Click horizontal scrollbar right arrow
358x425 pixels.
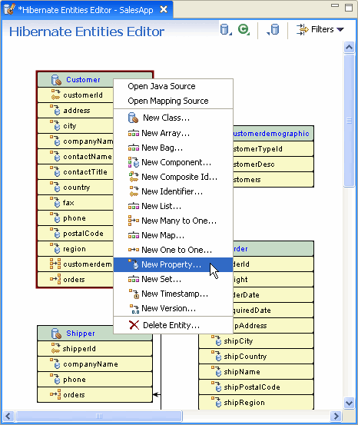pyautogui.click(x=336, y=416)
